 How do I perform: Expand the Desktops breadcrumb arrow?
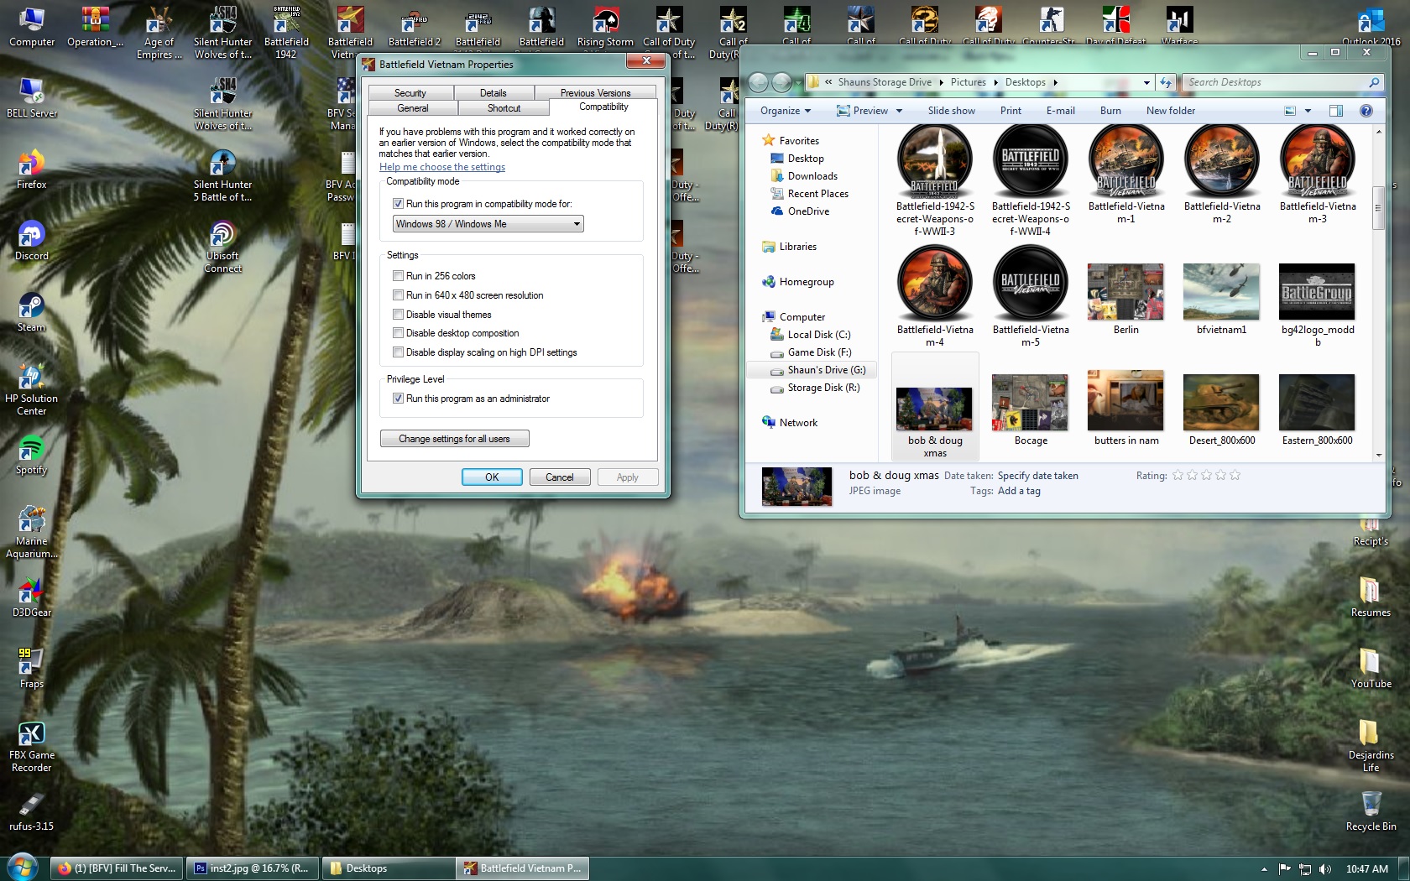1055,82
